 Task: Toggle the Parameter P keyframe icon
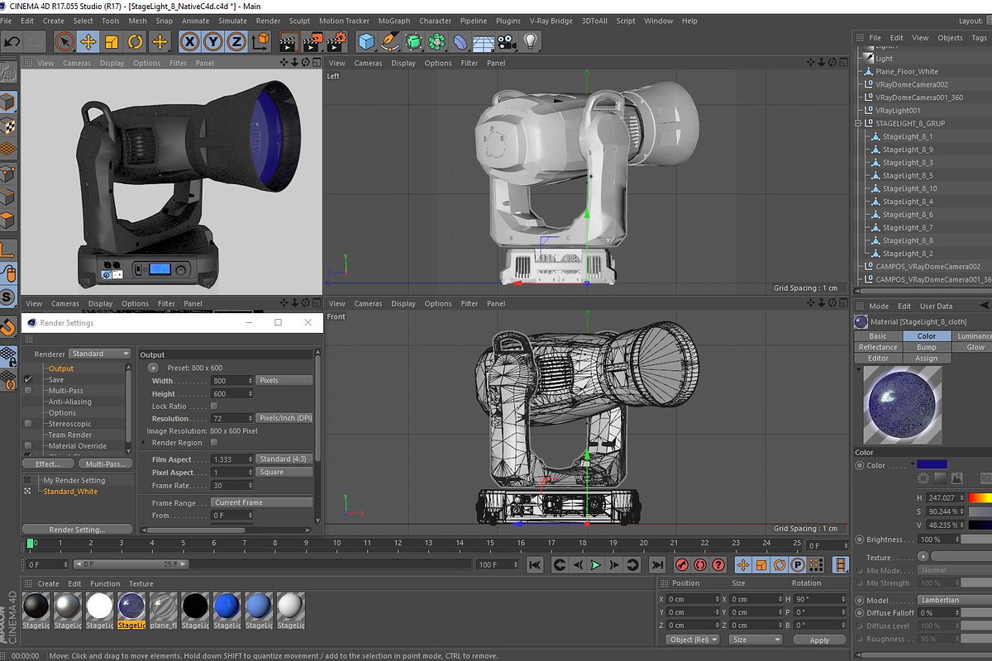click(x=798, y=565)
